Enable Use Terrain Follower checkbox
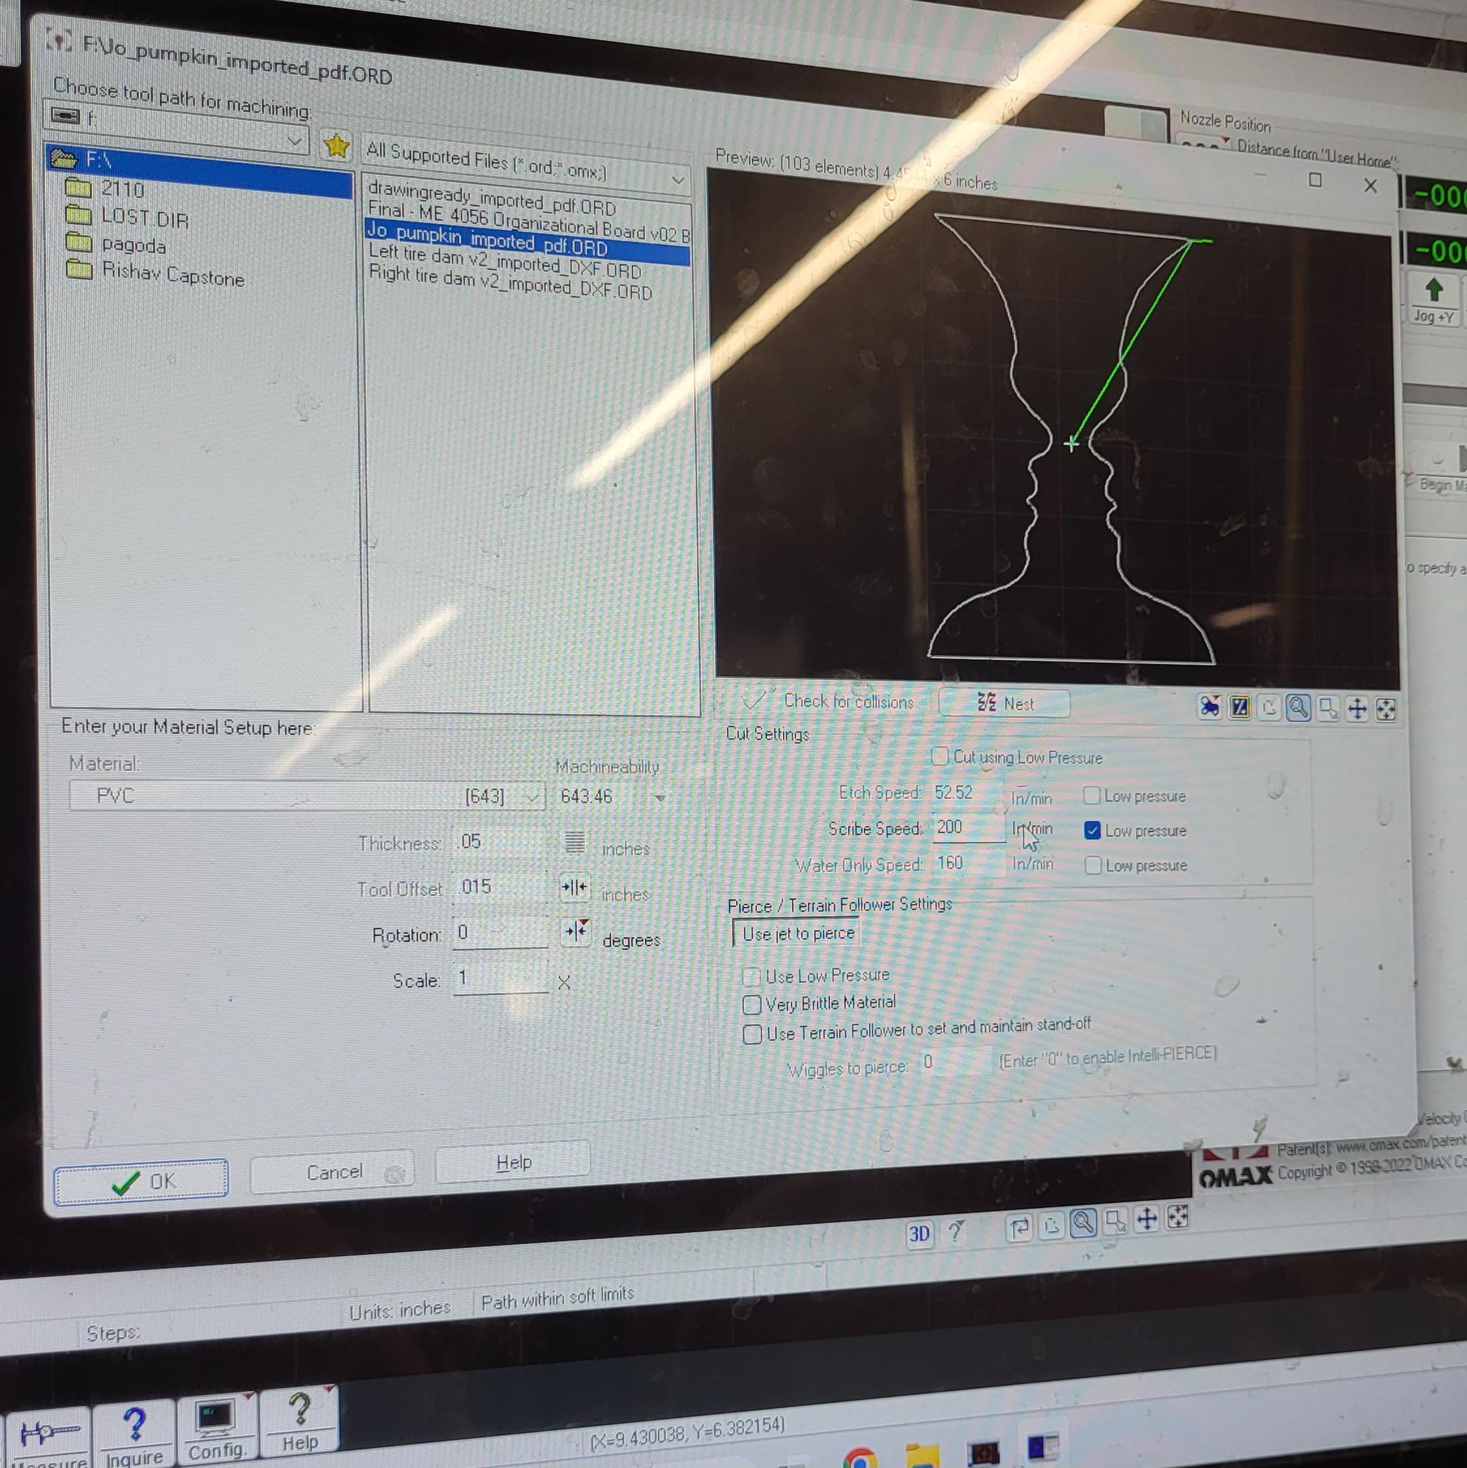This screenshot has height=1468, width=1467. click(752, 1035)
